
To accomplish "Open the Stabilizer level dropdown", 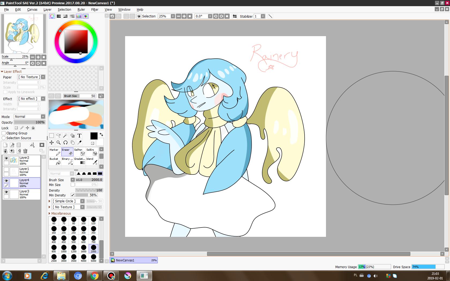I will (263, 16).
